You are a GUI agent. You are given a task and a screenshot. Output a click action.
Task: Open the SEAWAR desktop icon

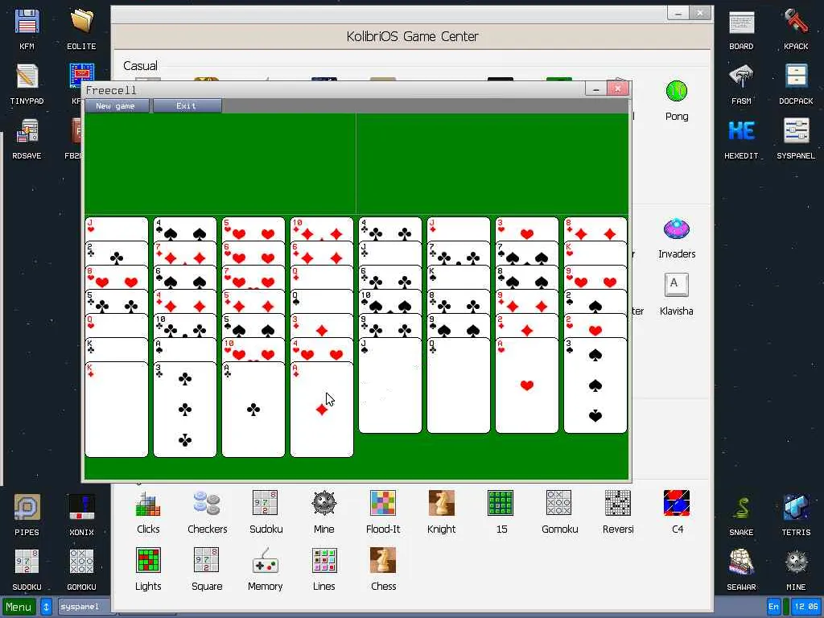coord(741,570)
